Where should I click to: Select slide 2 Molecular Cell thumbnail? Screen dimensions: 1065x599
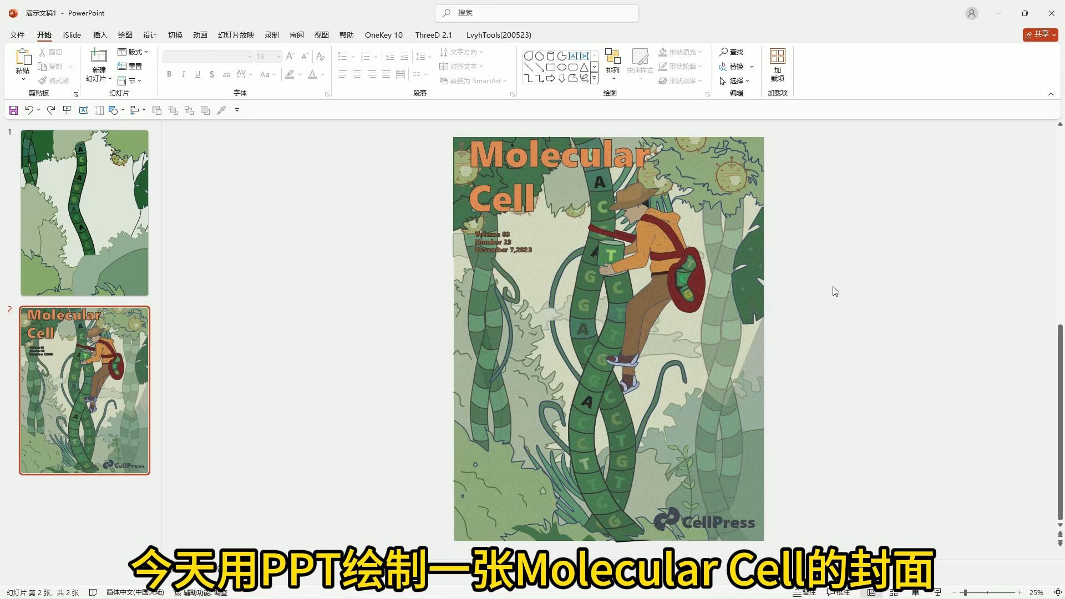[x=84, y=390]
